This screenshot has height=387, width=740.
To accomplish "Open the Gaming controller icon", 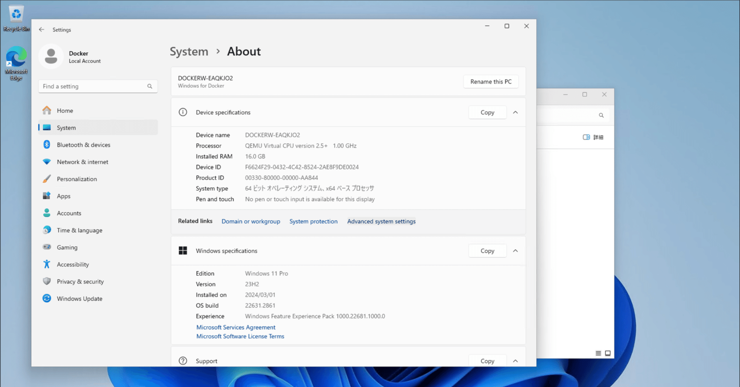I will pyautogui.click(x=47, y=247).
